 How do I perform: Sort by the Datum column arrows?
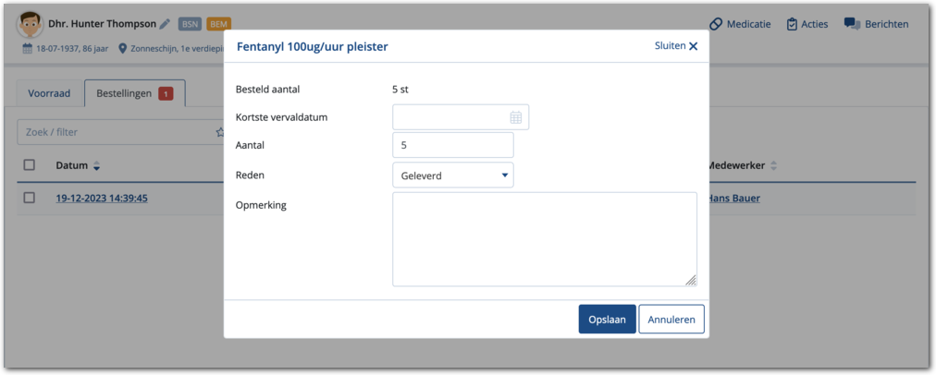(x=96, y=166)
